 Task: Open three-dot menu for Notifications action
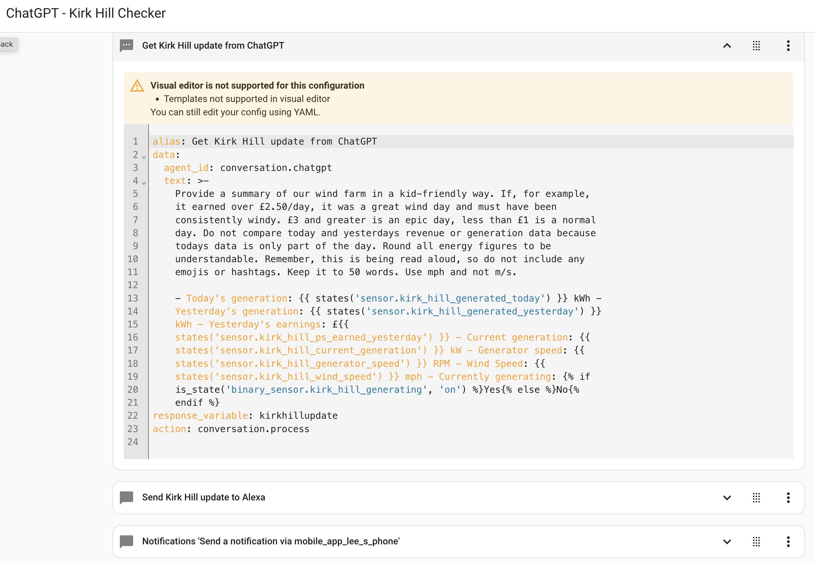pos(788,541)
